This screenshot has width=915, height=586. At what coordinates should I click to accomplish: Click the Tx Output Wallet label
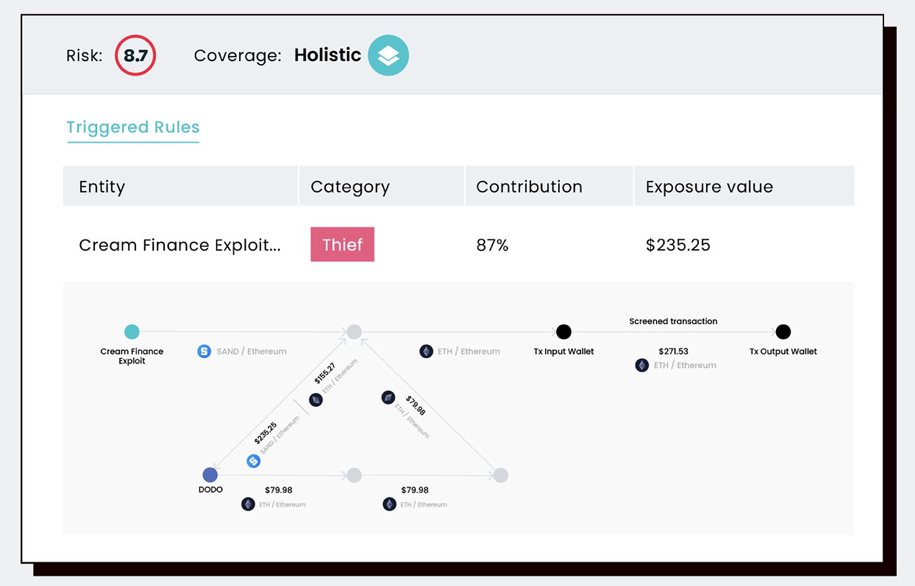pyautogui.click(x=783, y=352)
